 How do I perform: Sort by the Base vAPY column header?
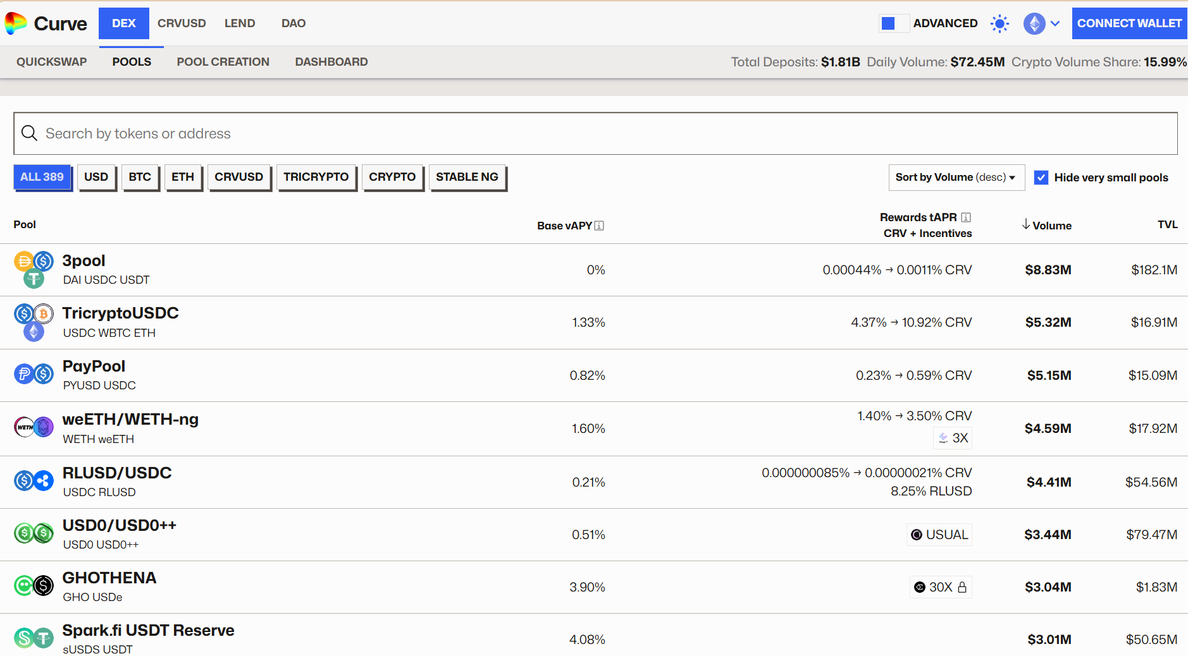[x=564, y=226]
